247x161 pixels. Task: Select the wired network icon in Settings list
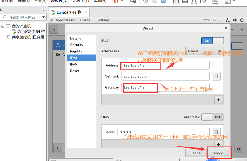point(58,45)
